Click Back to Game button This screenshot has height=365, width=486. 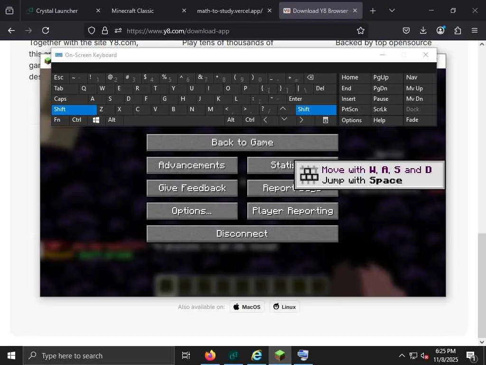[243, 143]
